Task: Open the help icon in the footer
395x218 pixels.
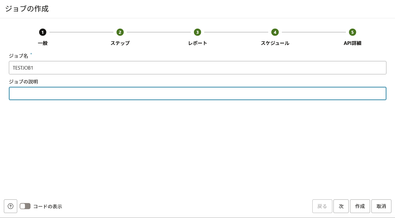Action: pyautogui.click(x=11, y=206)
